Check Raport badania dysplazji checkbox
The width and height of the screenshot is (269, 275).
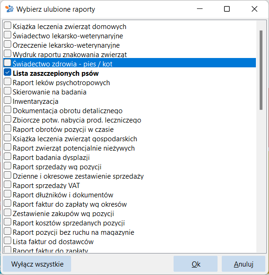[7, 156]
